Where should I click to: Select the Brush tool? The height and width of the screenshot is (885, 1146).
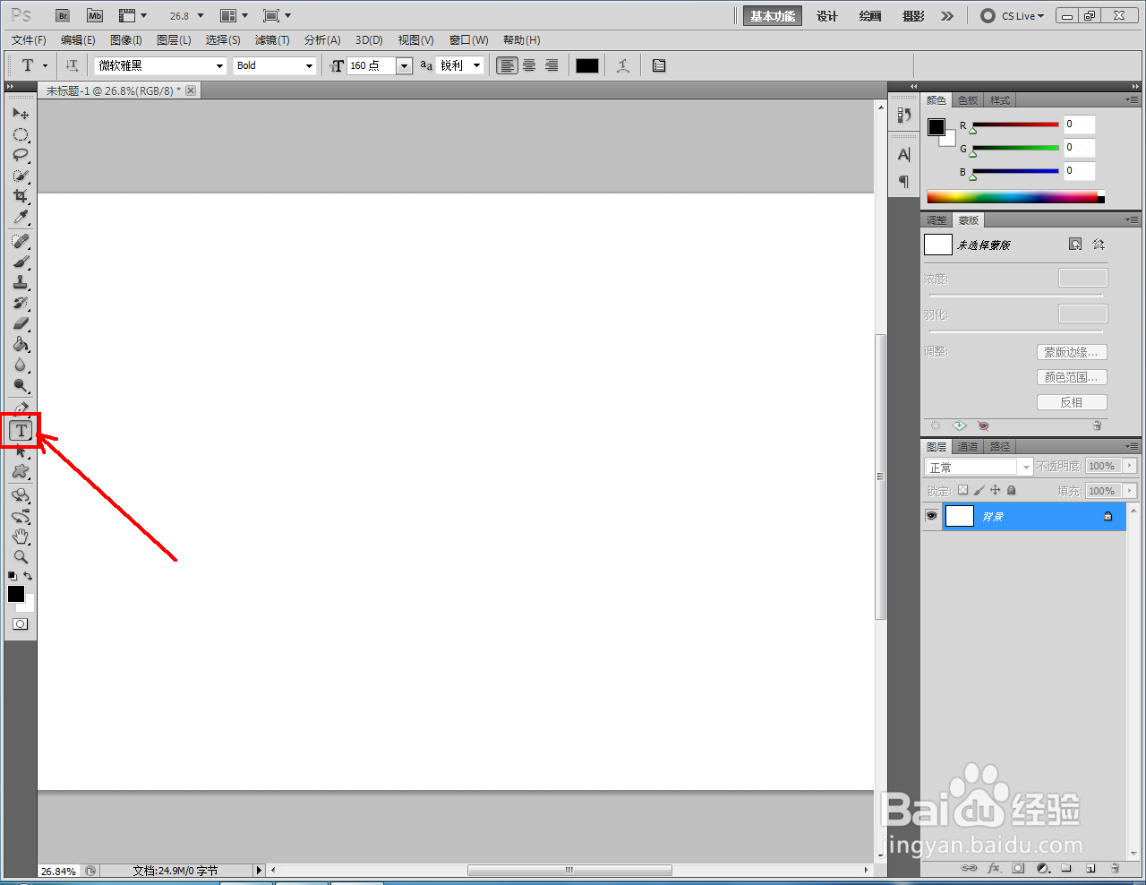21,262
